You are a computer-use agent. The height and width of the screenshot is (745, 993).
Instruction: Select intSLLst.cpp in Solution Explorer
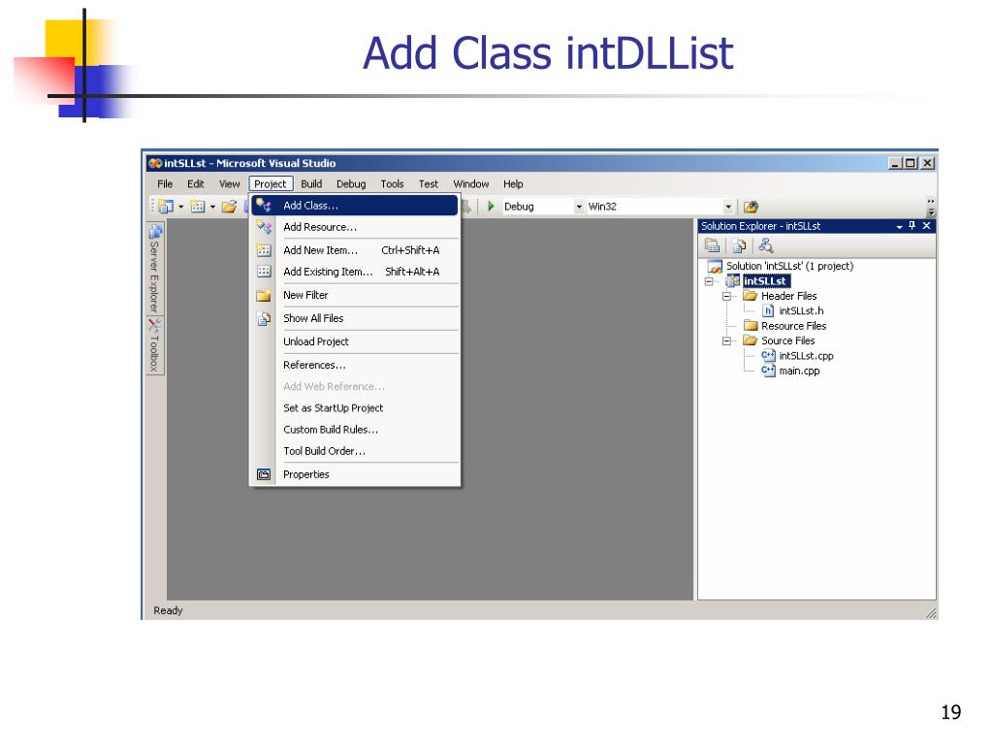click(806, 356)
